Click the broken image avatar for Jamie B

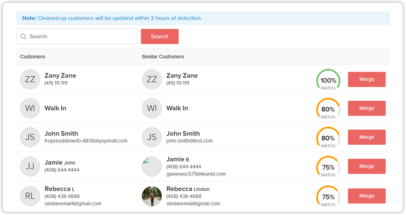click(x=152, y=166)
